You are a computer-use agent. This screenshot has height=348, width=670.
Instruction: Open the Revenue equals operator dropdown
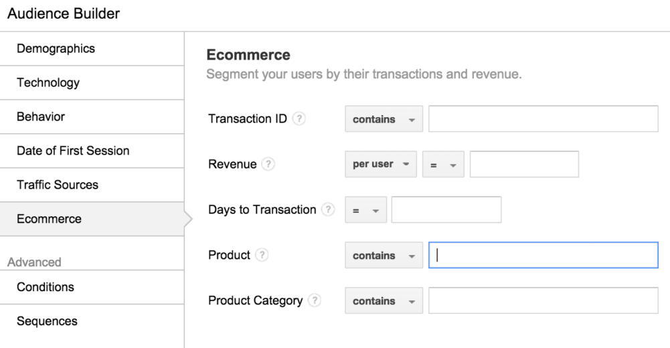[x=443, y=164]
